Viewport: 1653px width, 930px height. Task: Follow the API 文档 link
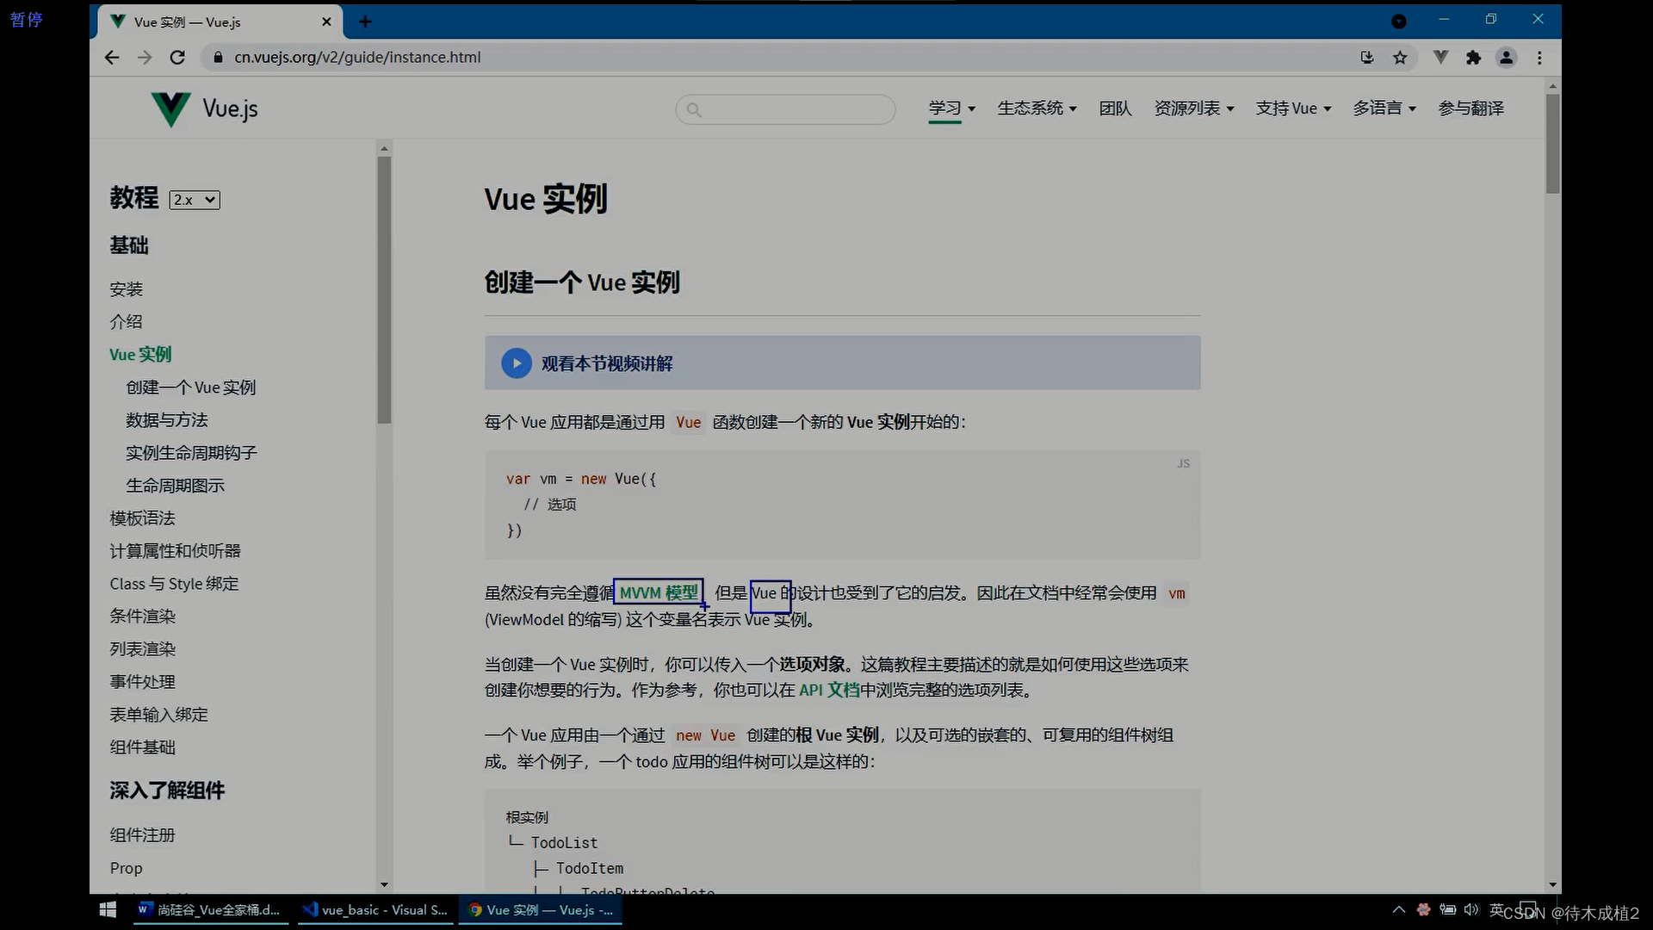(829, 691)
